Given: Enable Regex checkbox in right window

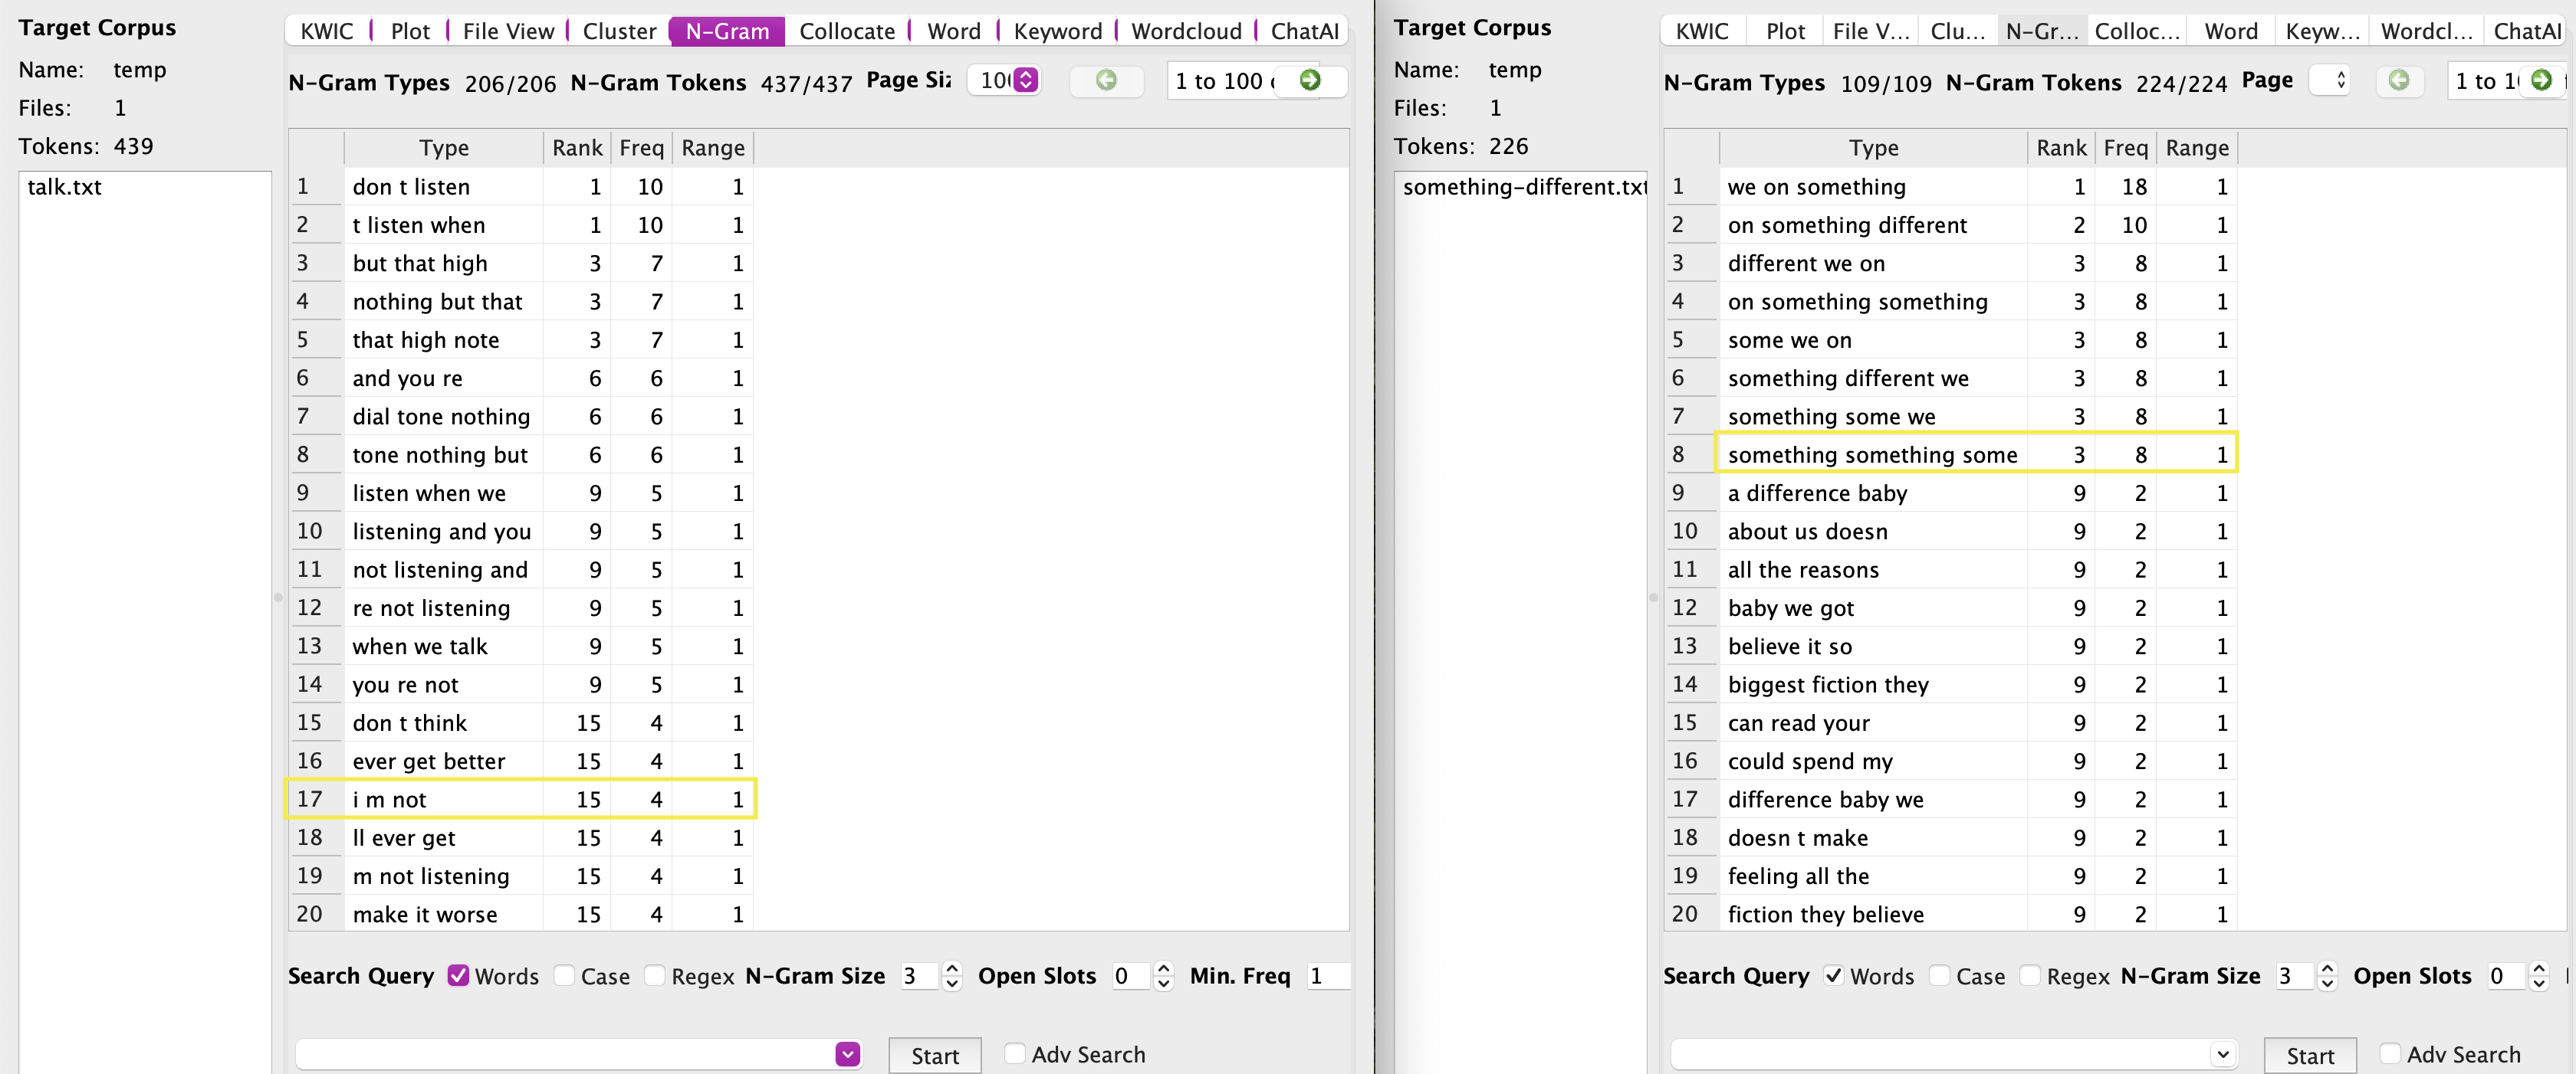Looking at the screenshot, I should [2029, 975].
